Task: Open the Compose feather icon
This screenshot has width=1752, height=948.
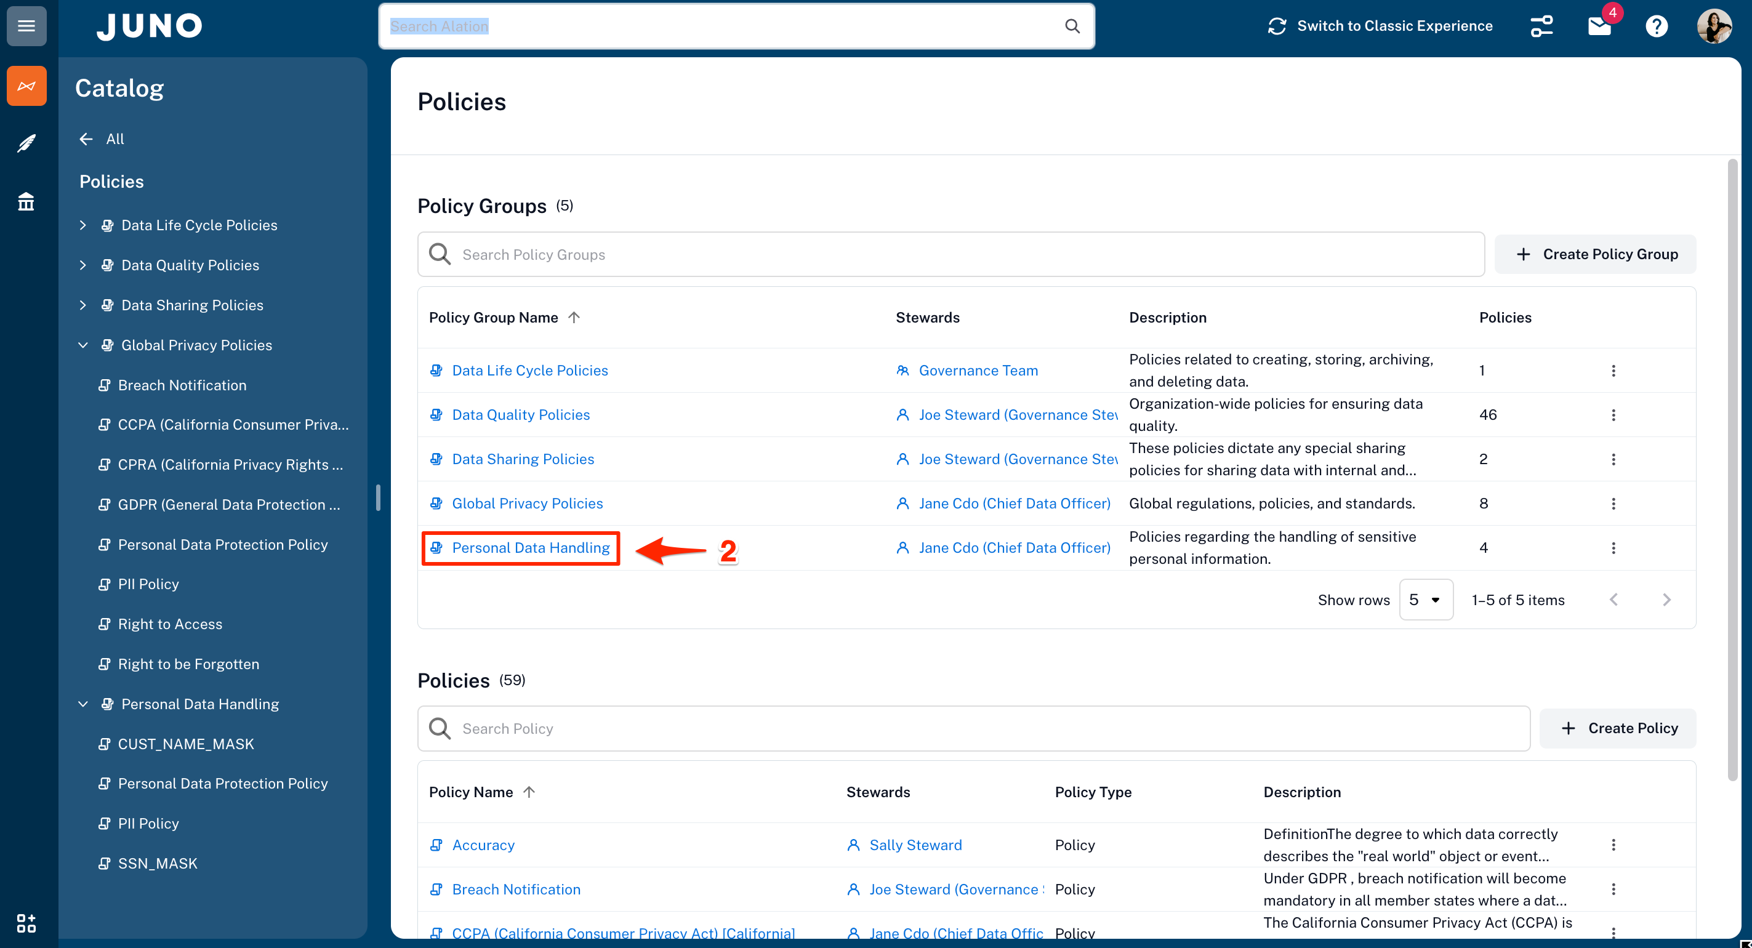Action: (26, 143)
